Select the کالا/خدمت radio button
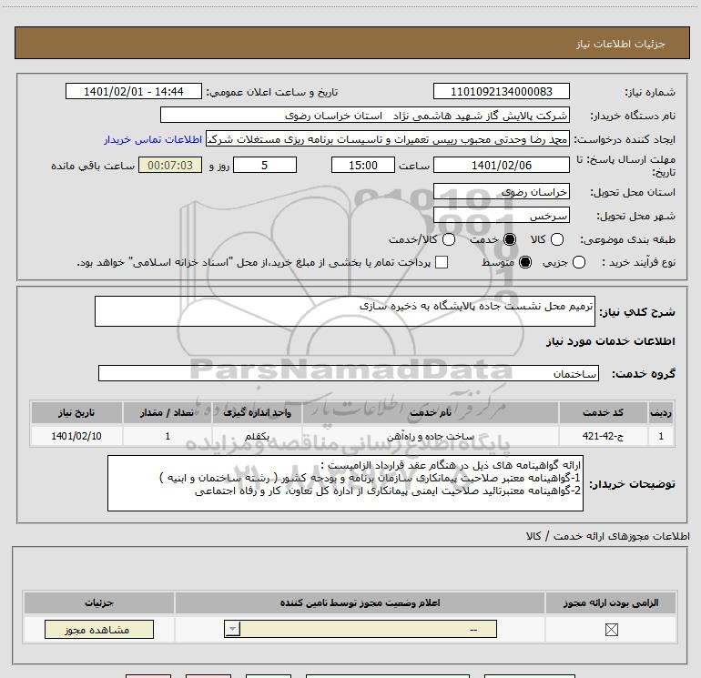This screenshot has height=678, width=701. (449, 239)
